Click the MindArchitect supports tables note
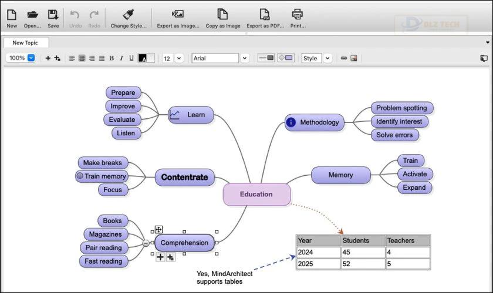The width and height of the screenshot is (493, 293). coord(224,278)
